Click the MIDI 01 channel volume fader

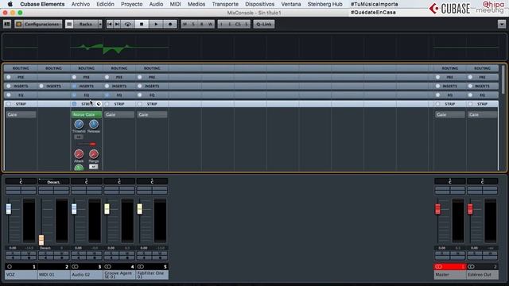[41, 240]
